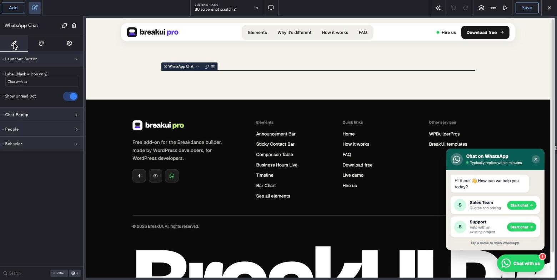Open the gear settings tab in panel

click(x=69, y=43)
